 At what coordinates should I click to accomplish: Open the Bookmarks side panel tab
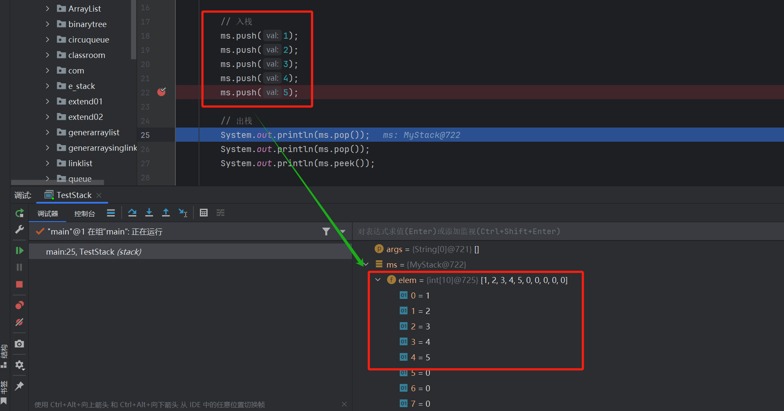4,392
